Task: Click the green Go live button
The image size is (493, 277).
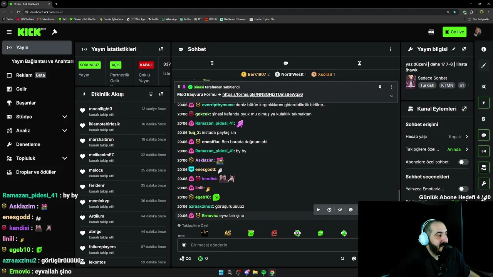Action: pyautogui.click(x=454, y=32)
